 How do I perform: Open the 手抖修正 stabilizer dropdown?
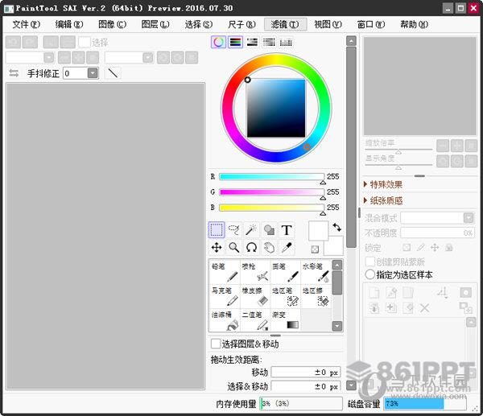pos(93,73)
